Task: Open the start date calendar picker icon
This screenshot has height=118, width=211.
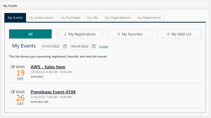Action: point(65,46)
